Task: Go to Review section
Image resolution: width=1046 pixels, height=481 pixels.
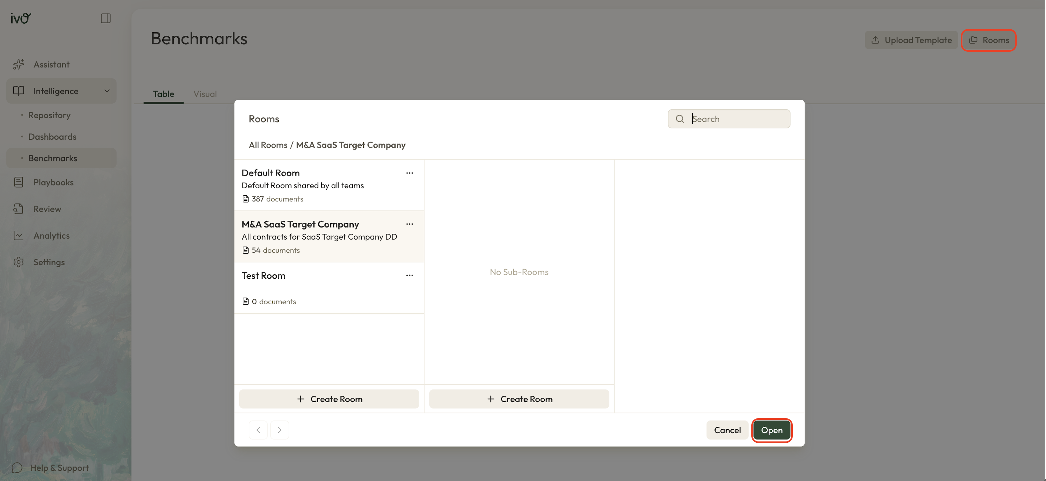Action: [47, 209]
